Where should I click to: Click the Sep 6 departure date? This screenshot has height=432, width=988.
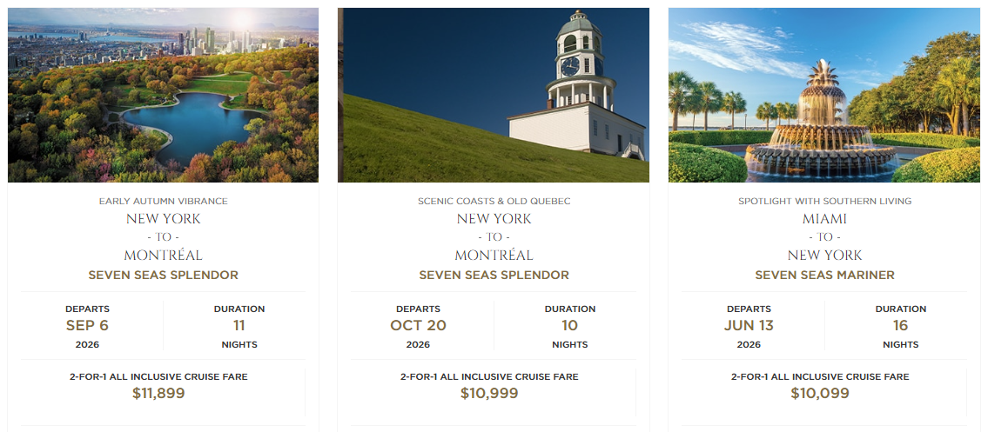(x=87, y=326)
